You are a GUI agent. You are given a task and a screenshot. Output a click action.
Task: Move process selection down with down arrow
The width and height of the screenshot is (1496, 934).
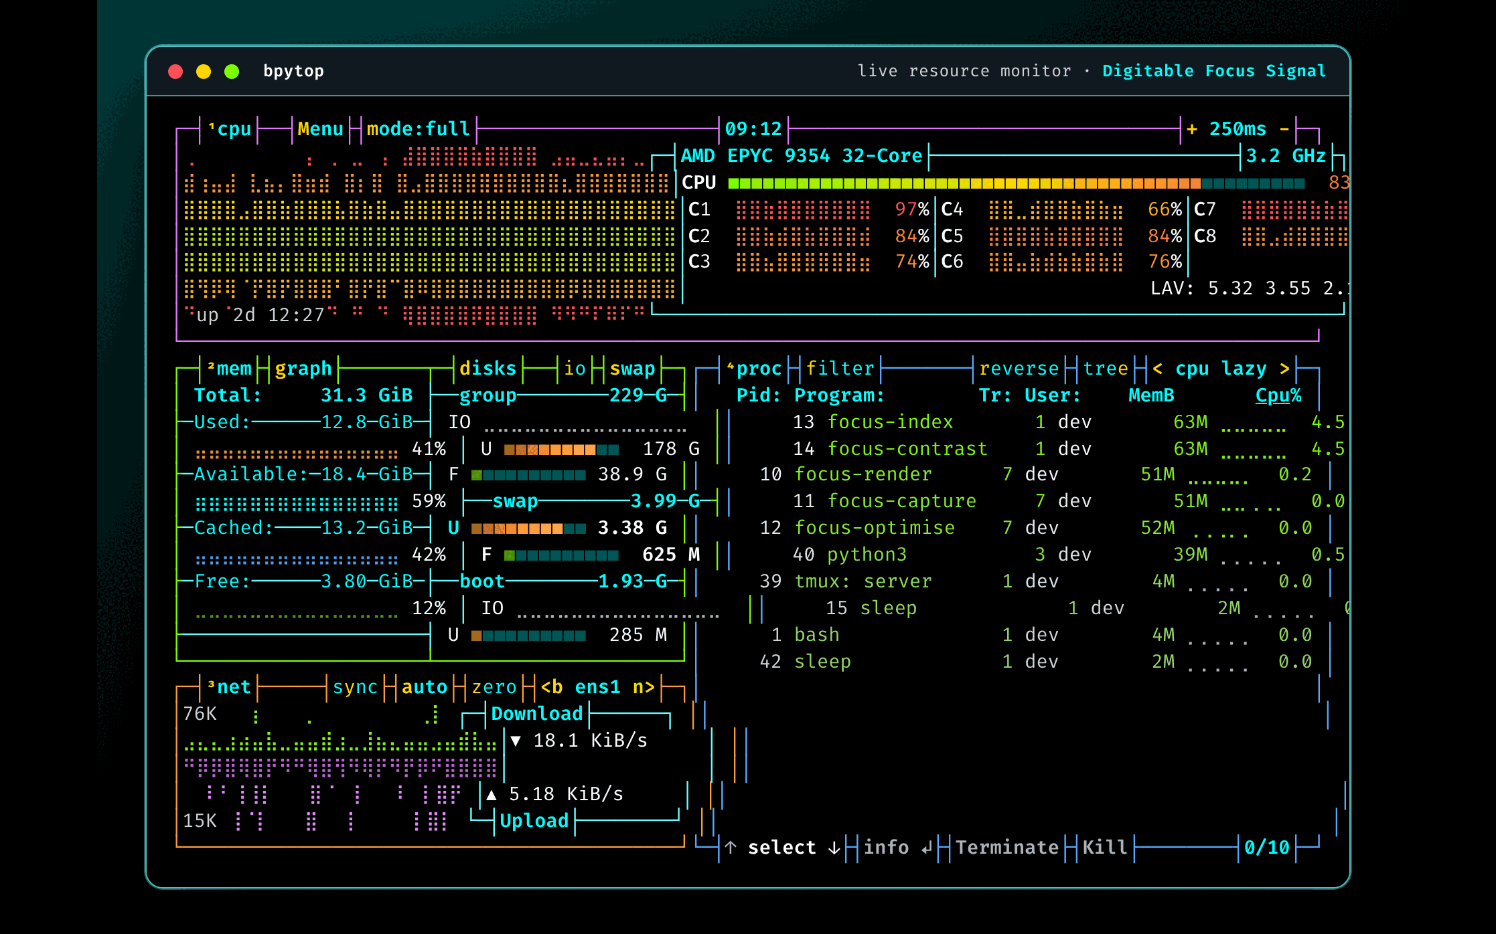834,847
